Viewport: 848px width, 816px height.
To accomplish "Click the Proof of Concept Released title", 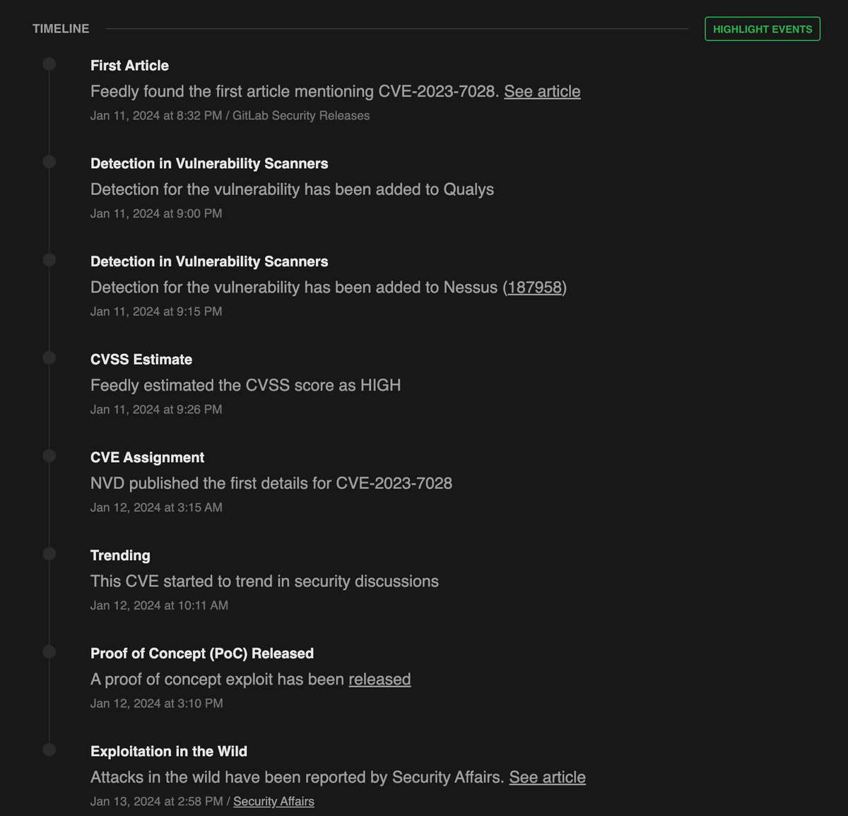I will pos(202,654).
